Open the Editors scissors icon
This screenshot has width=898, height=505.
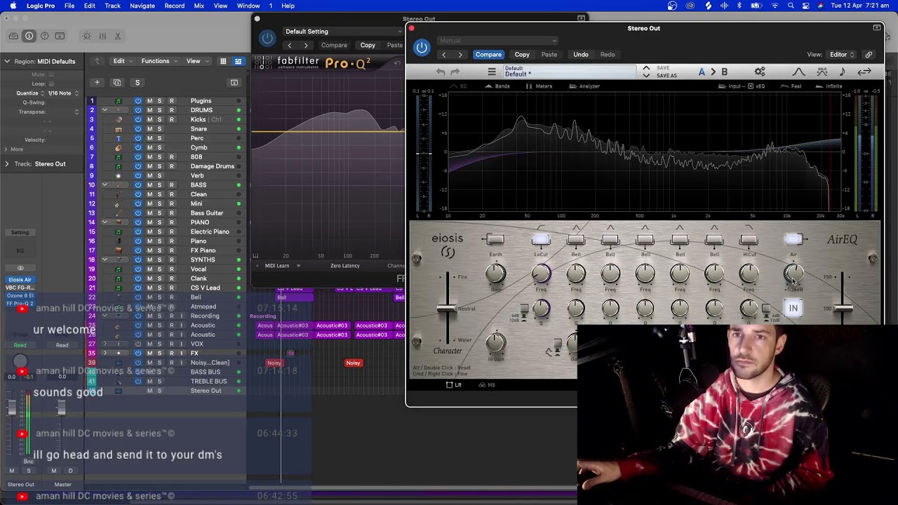coord(118,36)
